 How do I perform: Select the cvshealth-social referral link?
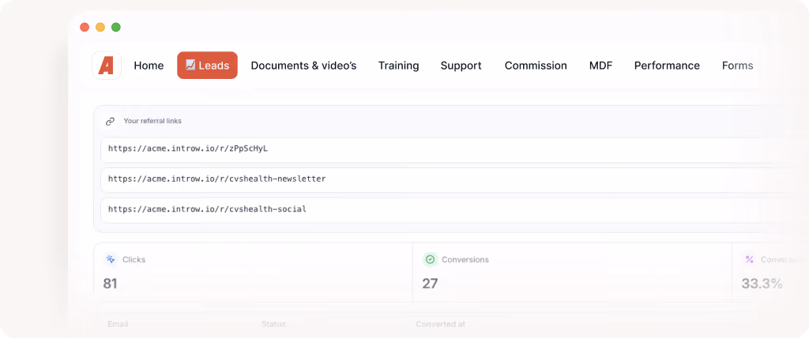point(454,210)
